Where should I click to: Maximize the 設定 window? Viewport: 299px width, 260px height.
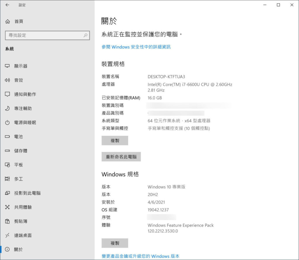point(278,5)
